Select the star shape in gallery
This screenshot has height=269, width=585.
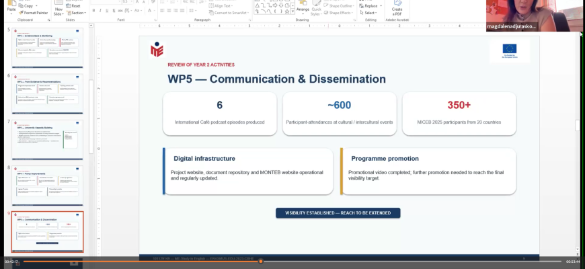[287, 11]
